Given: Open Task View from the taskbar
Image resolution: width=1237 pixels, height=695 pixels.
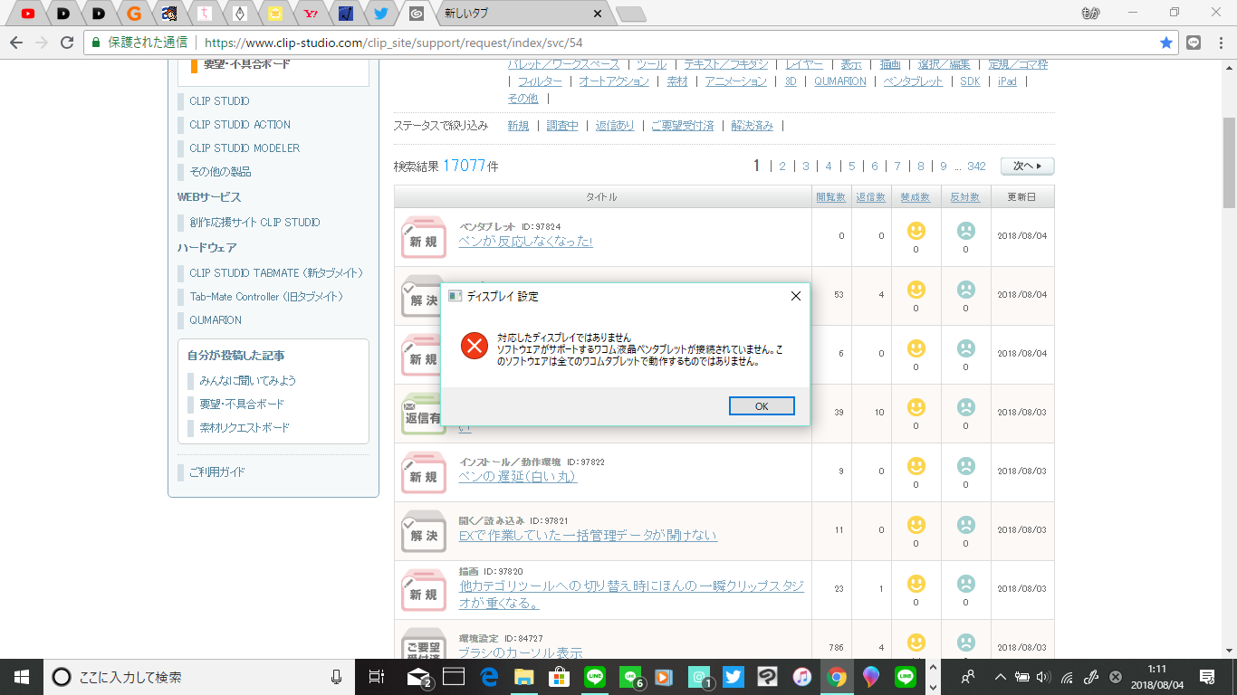Looking at the screenshot, I should tap(377, 676).
